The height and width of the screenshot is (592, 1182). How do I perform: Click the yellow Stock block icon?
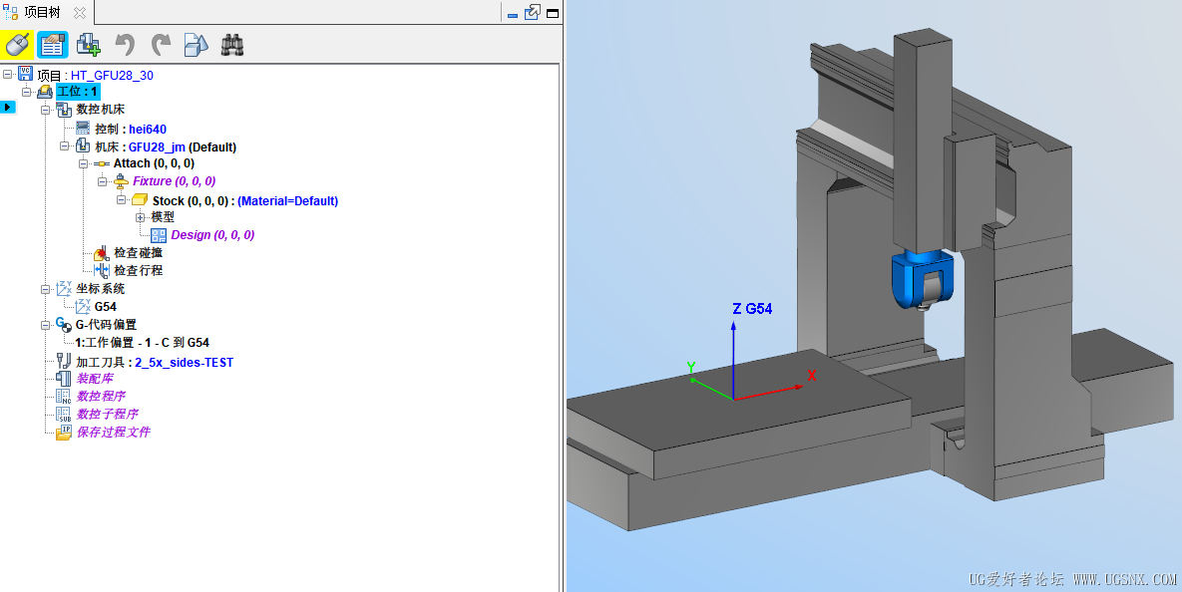tap(139, 199)
